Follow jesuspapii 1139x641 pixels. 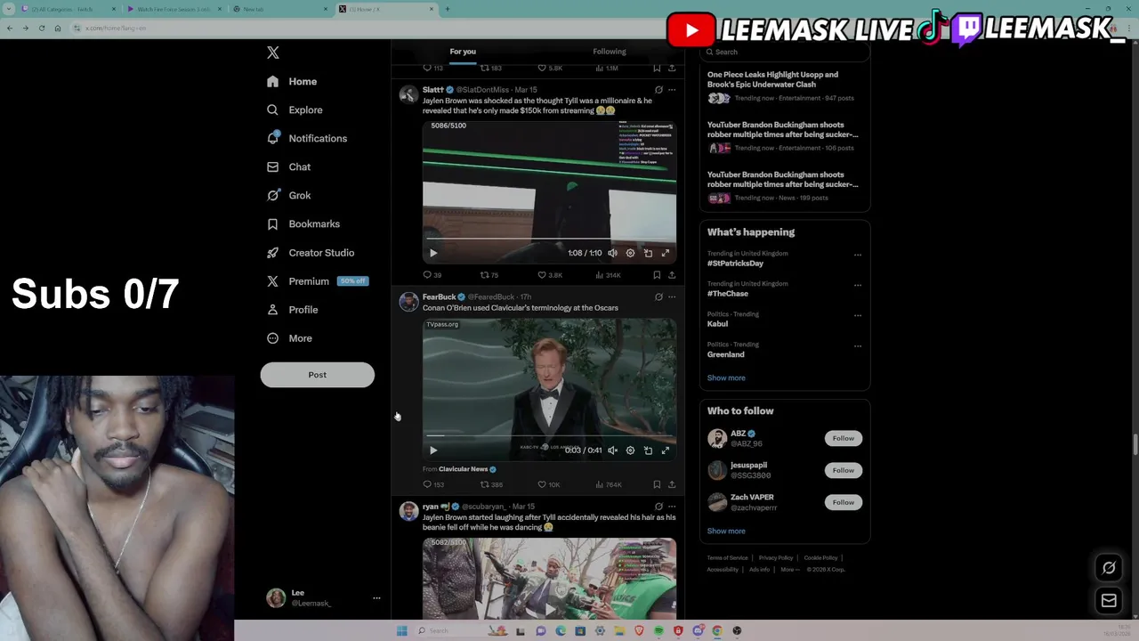[x=843, y=470]
